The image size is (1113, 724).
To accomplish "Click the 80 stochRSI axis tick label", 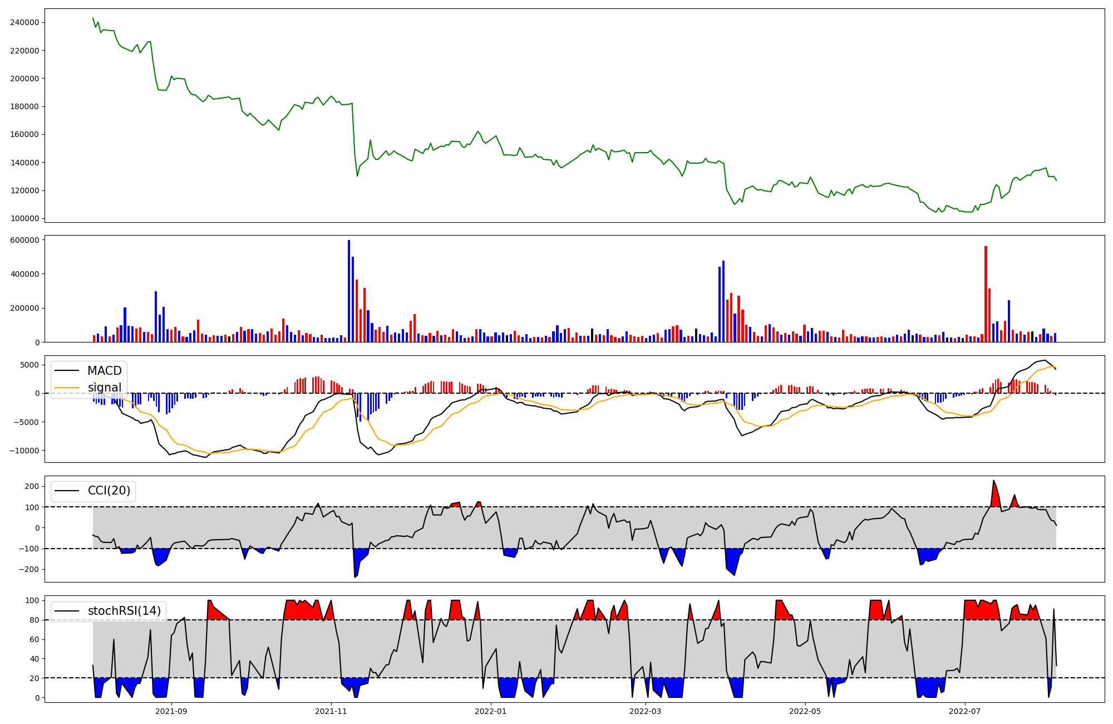I will pyautogui.click(x=35, y=620).
